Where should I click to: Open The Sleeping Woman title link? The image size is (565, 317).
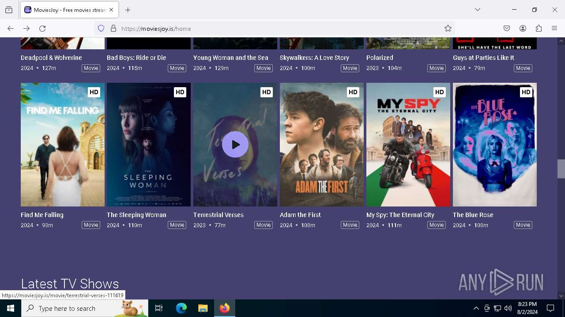tap(136, 215)
